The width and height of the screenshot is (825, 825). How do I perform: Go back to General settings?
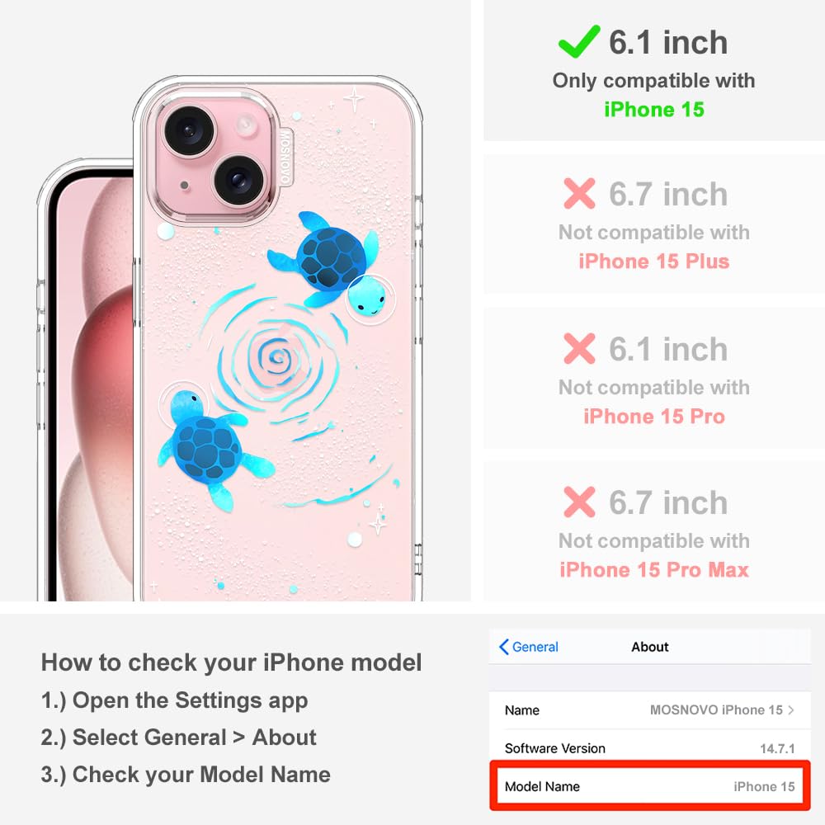click(x=529, y=647)
